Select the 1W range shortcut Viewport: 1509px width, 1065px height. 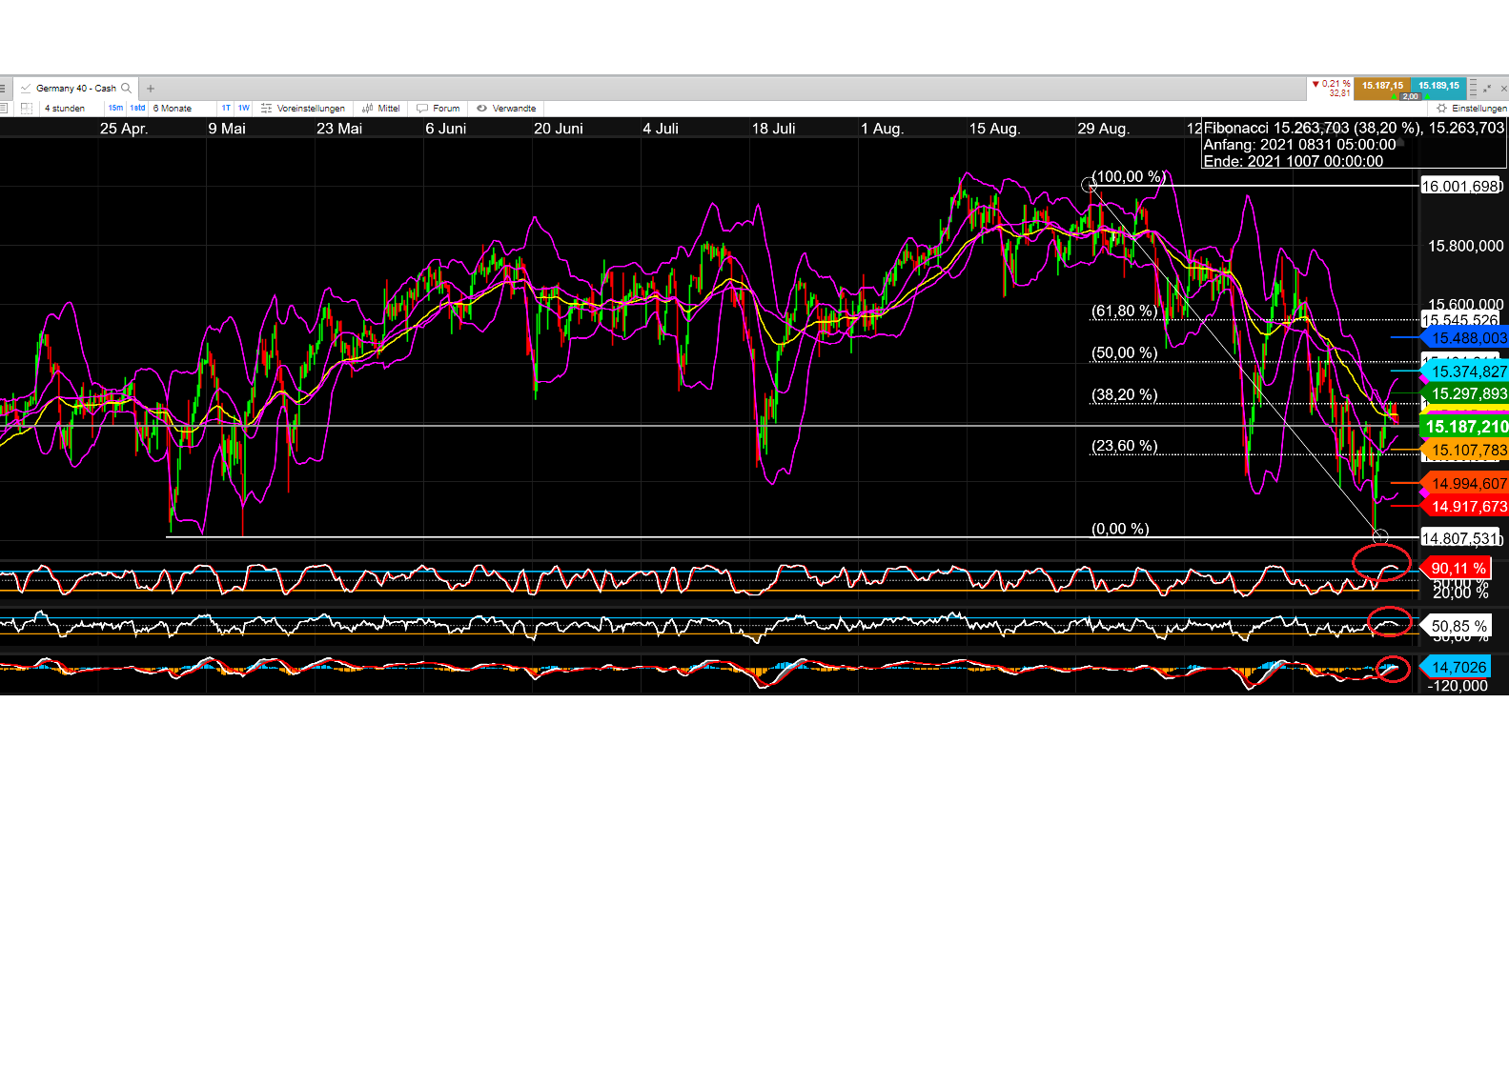(243, 109)
